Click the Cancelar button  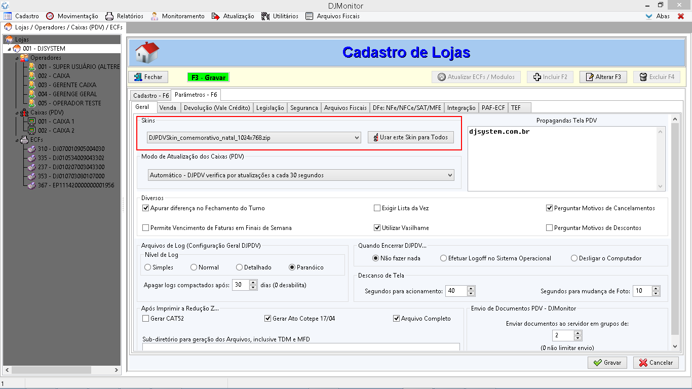click(x=656, y=363)
